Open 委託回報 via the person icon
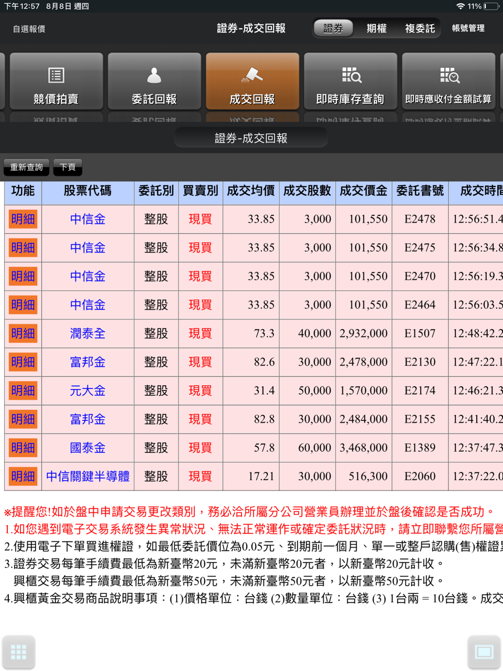Image resolution: width=503 pixels, height=671 pixels. click(154, 81)
